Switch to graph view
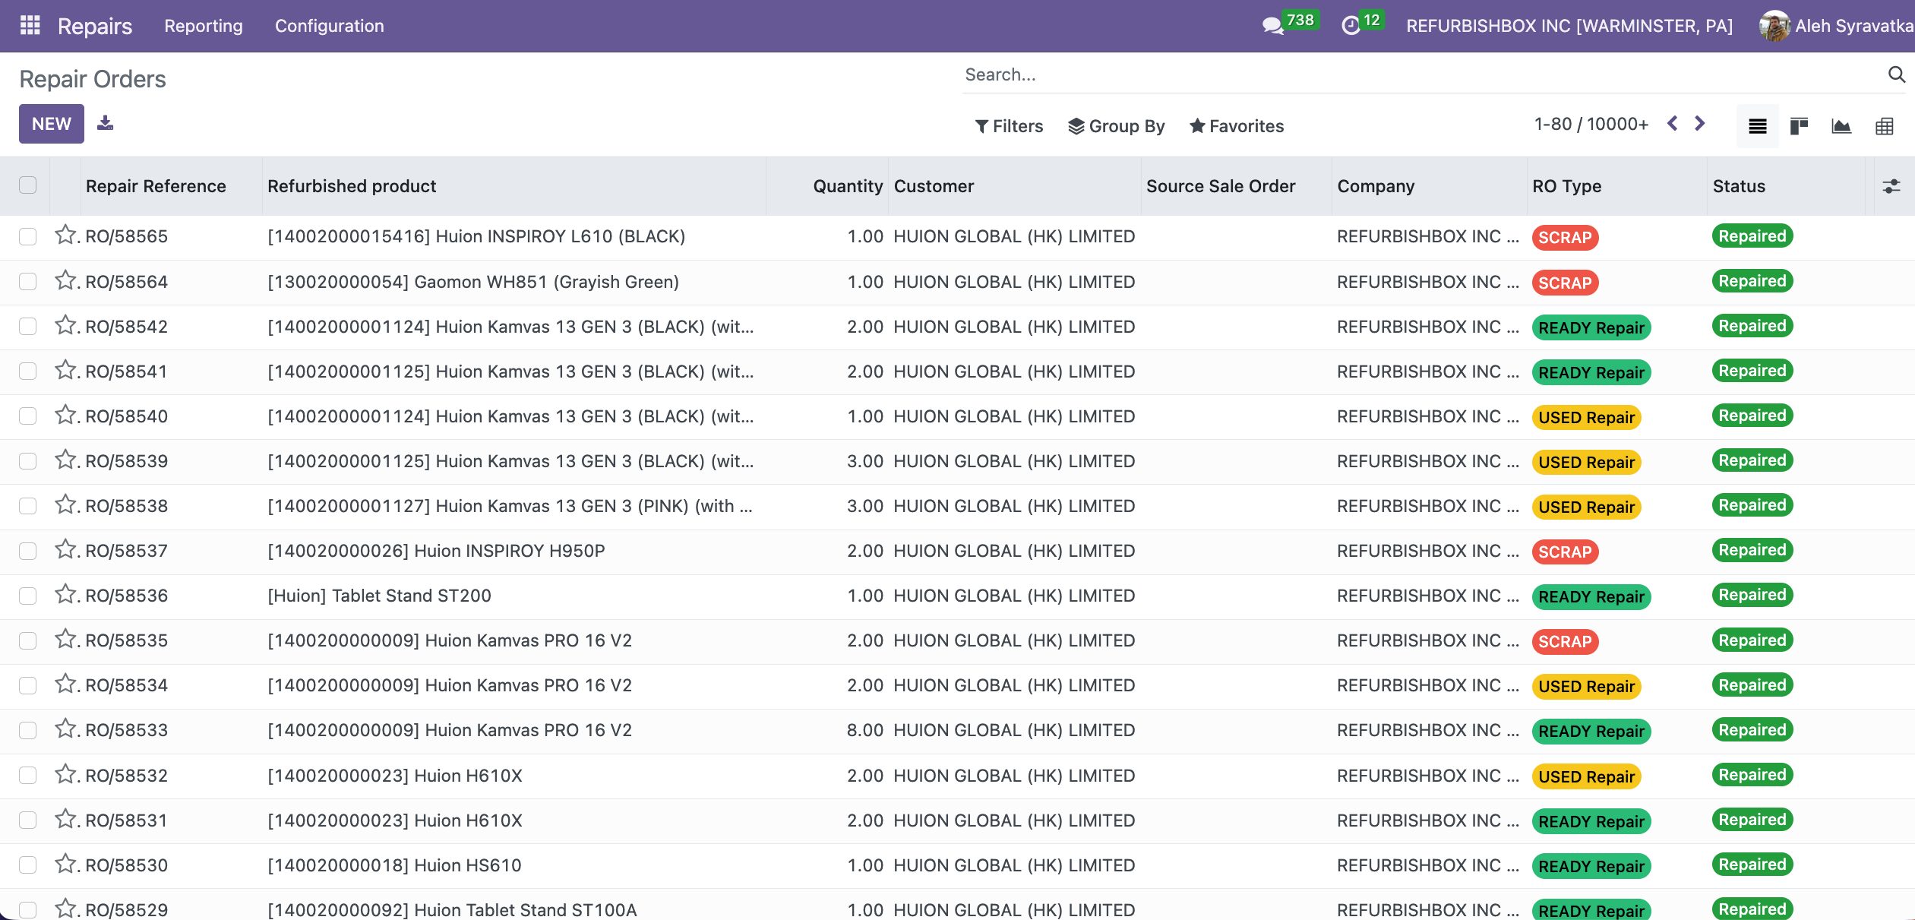Viewport: 1915px width, 920px height. point(1841,126)
